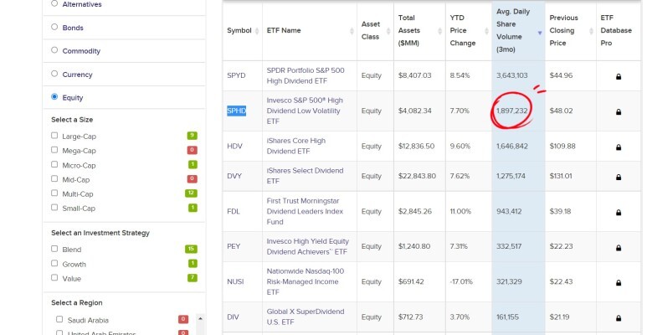Click the YTD Price Change column header
The image size is (647, 335).
click(x=469, y=30)
